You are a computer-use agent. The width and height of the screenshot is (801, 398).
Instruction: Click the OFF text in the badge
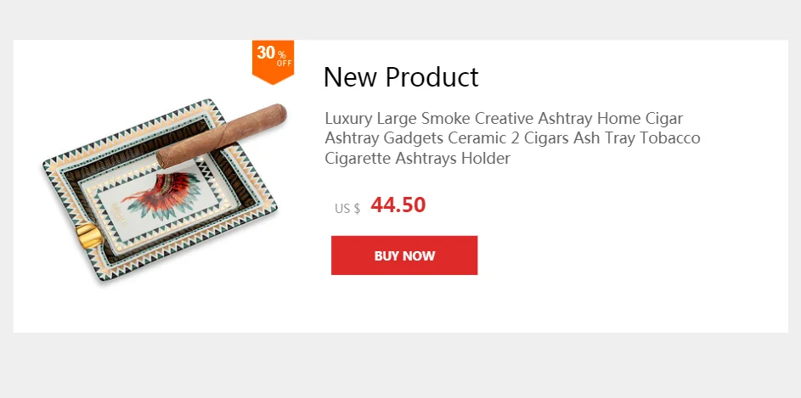click(x=285, y=64)
